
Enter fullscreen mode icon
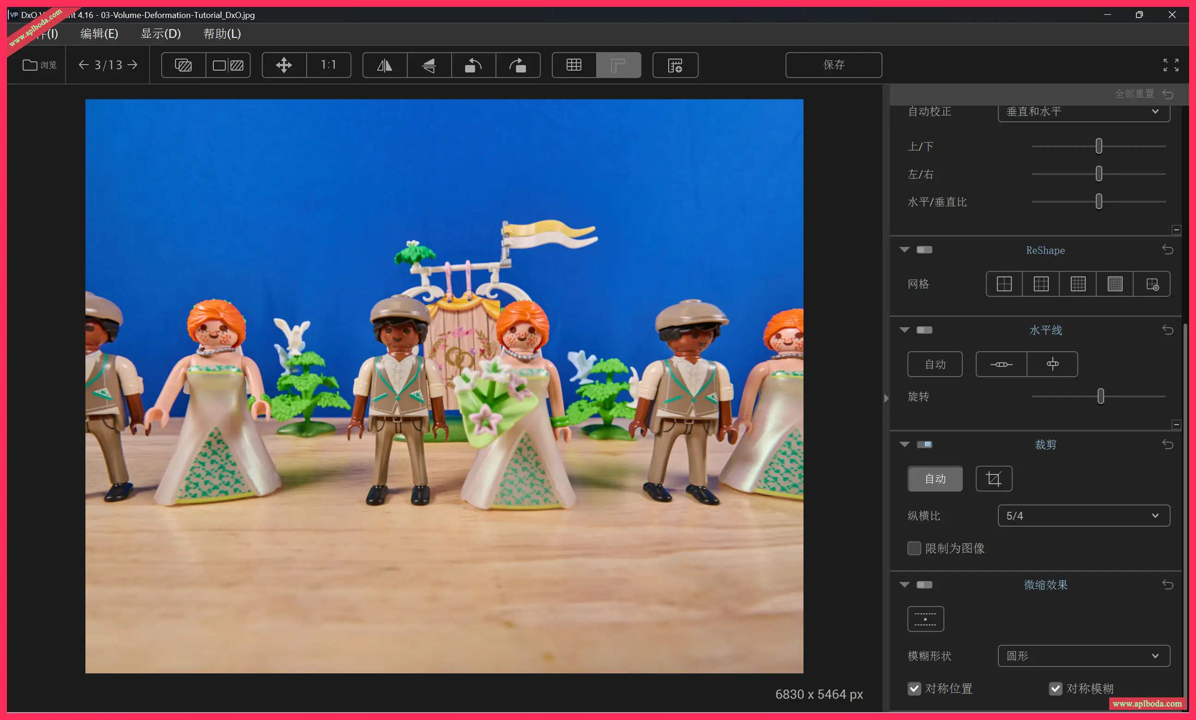pos(1170,65)
